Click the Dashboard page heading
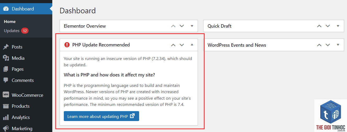This screenshot has height=132, width=347. tap(78, 11)
